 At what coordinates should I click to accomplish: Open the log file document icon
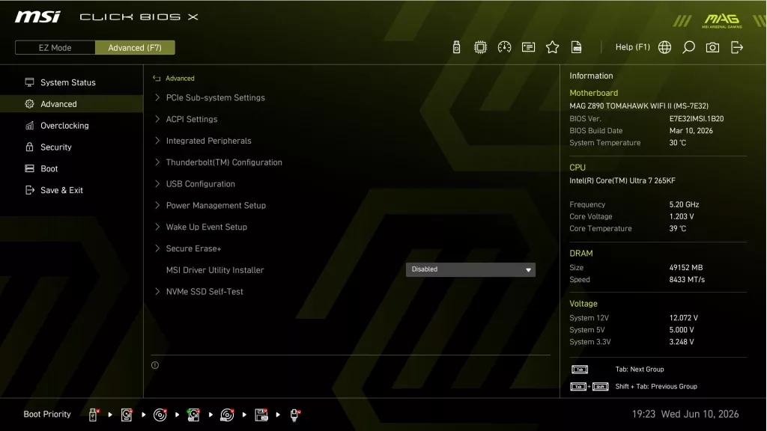pos(576,47)
